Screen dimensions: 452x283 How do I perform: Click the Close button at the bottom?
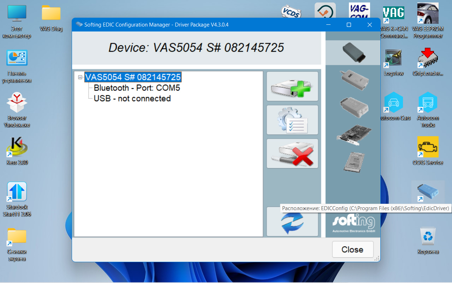[x=353, y=249]
